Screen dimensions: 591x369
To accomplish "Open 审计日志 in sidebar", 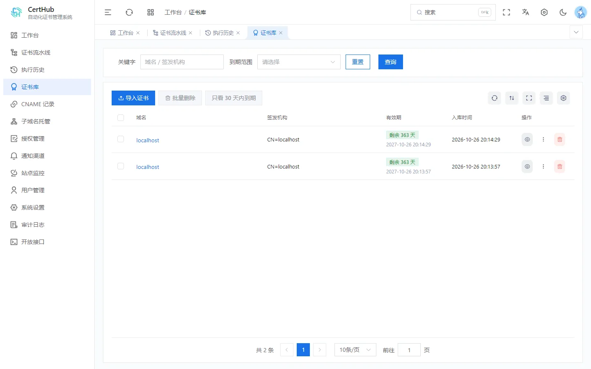I will 47,225.
